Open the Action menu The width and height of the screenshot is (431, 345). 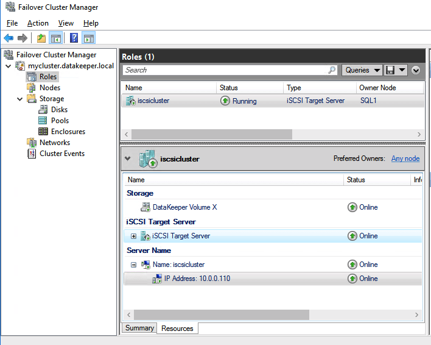tap(38, 23)
